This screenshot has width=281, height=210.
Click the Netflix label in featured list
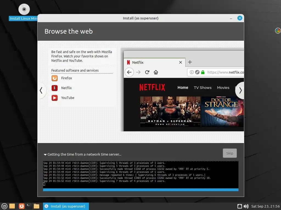66,88
